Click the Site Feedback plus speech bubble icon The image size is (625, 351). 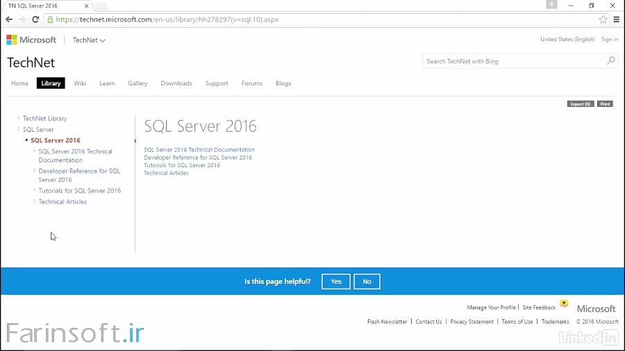(564, 304)
